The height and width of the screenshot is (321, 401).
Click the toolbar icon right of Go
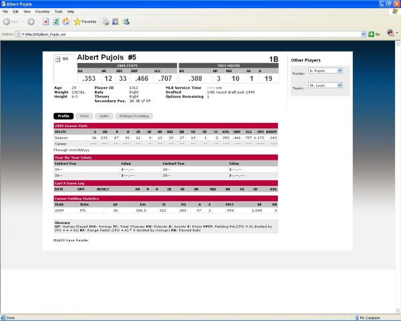pyautogui.click(x=390, y=33)
